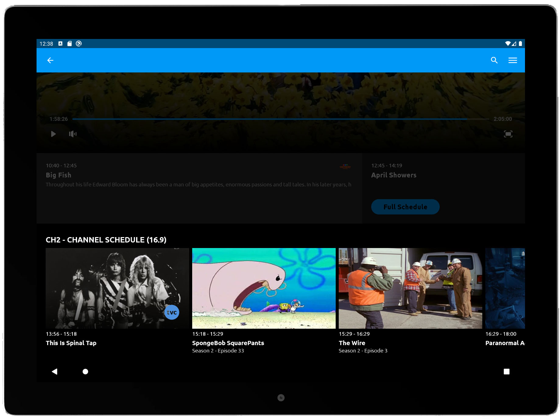
Task: Start playback with the play button
Action: point(53,134)
